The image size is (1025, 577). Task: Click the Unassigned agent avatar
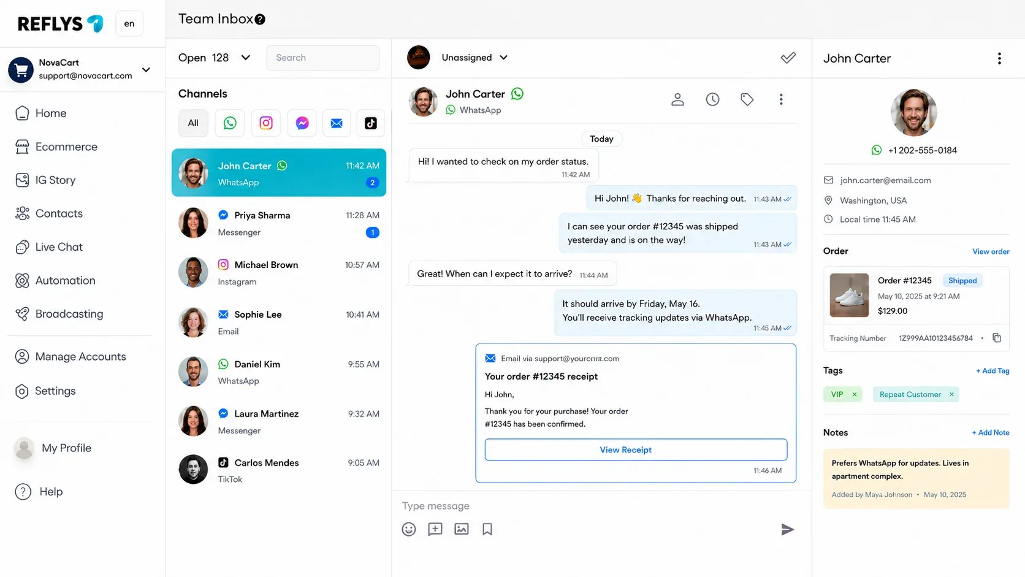coord(419,58)
